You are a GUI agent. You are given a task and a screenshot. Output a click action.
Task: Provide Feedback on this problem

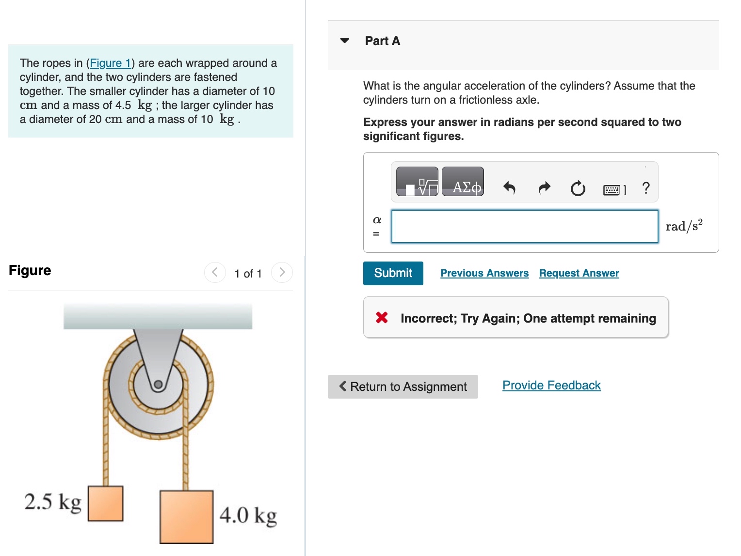tap(551, 385)
